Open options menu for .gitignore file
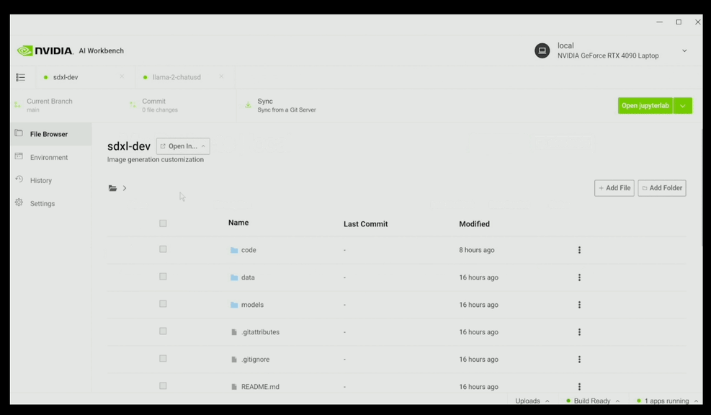The width and height of the screenshot is (711, 415). pos(579,360)
